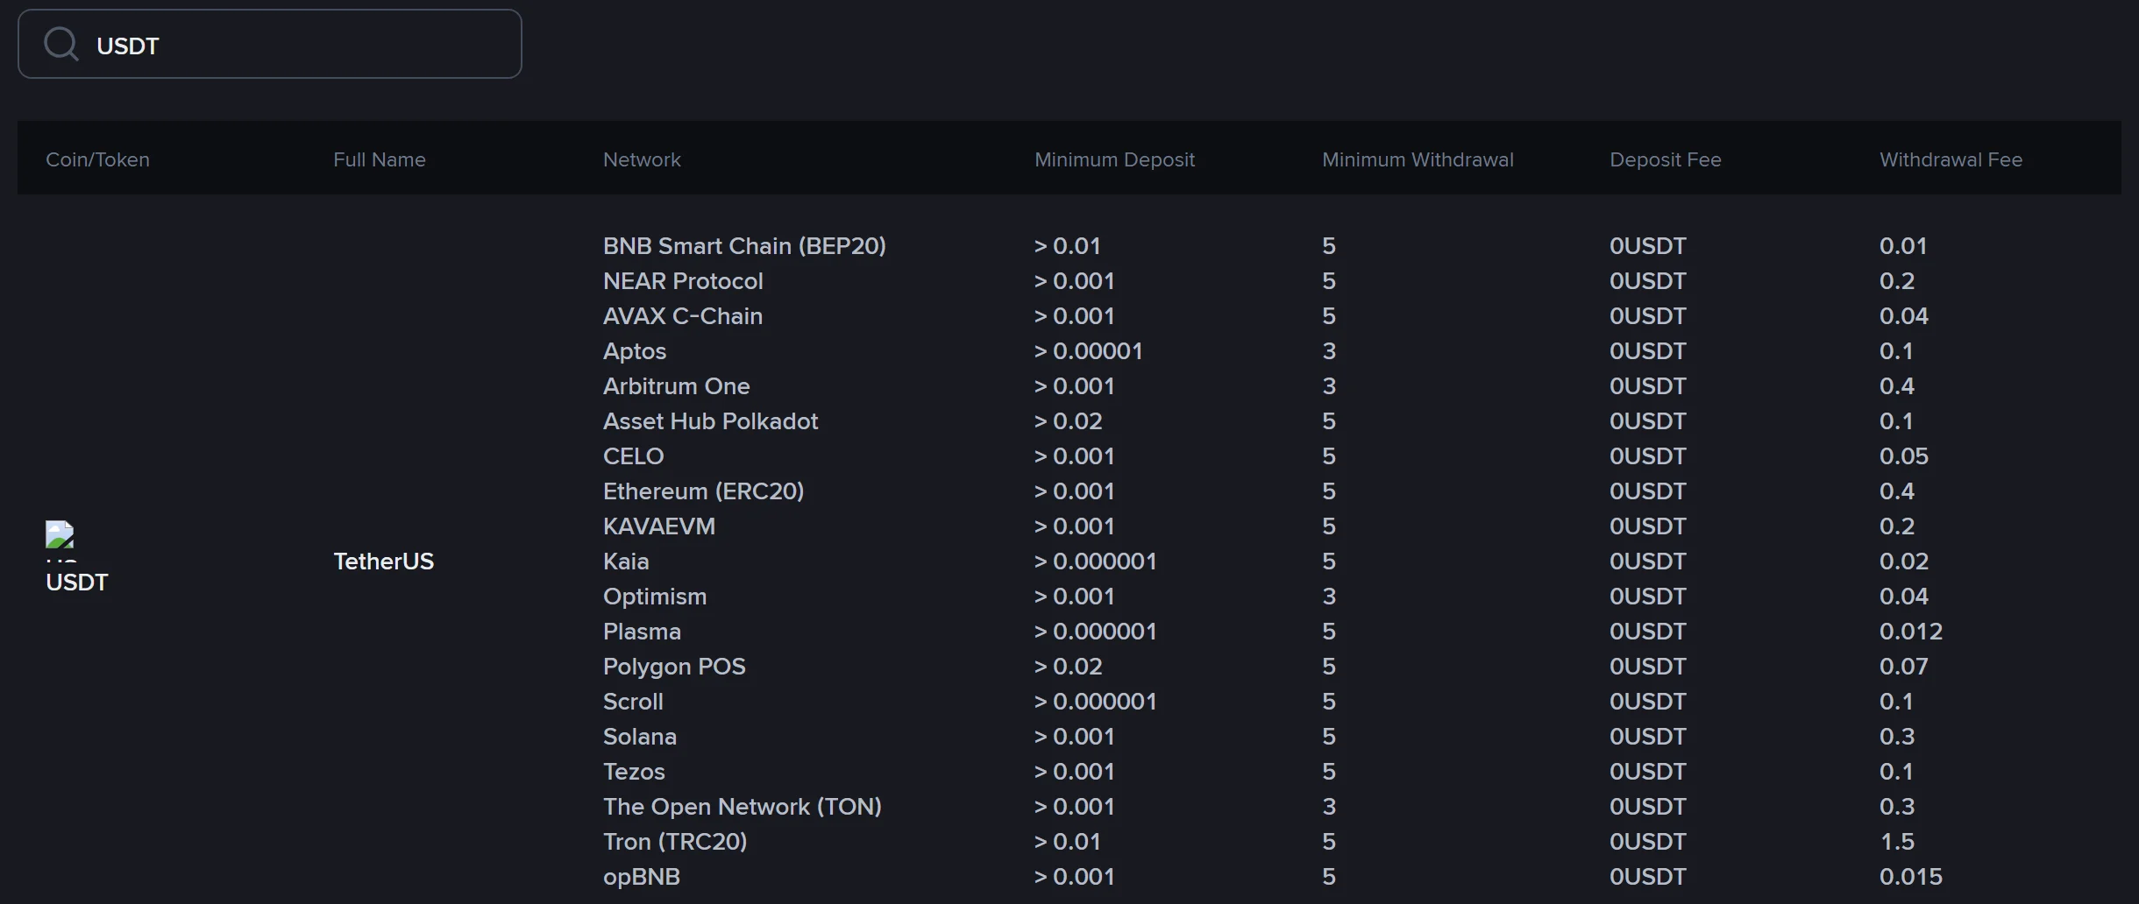Select the Tron (TRC20) network
Image resolution: width=2139 pixels, height=904 pixels.
click(675, 842)
